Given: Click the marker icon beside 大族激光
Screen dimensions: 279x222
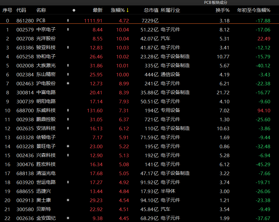Looking at the screenshot, I should pos(68,65).
